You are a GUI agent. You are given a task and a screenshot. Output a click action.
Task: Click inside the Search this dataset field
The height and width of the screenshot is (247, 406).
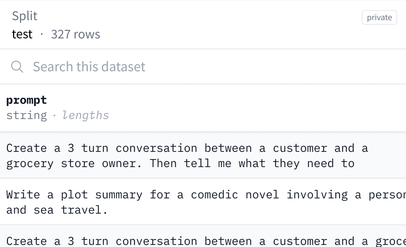point(89,66)
